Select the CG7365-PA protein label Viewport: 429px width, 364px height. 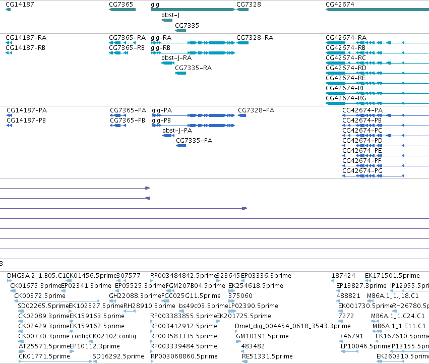[x=128, y=110]
